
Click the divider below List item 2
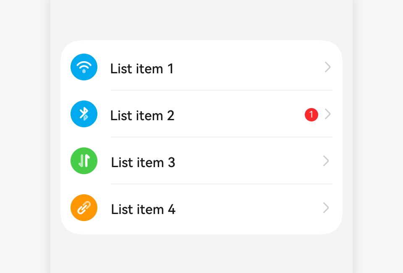[x=222, y=137]
